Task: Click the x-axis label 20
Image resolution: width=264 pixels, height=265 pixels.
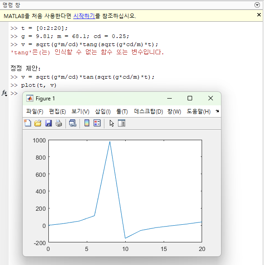Action: click(x=202, y=249)
